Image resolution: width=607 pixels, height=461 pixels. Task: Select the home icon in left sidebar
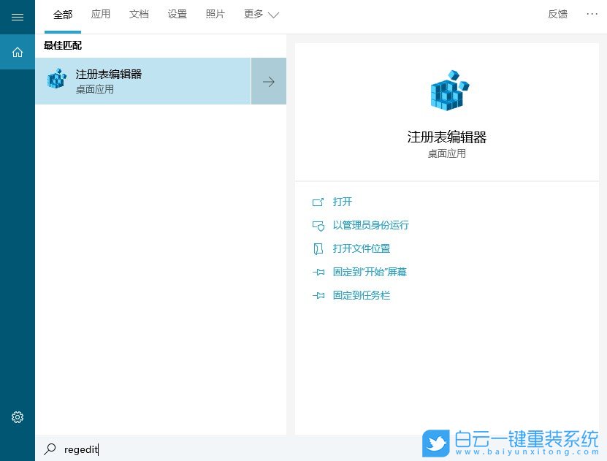point(17,52)
